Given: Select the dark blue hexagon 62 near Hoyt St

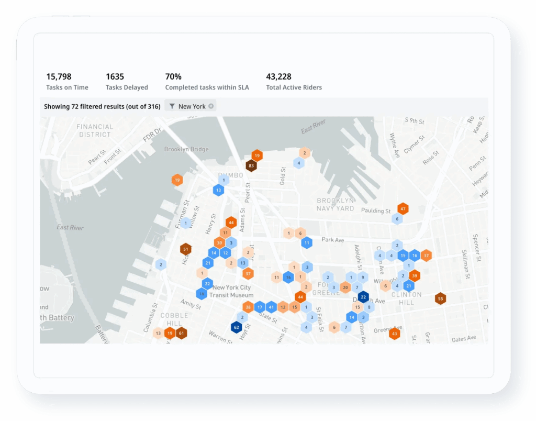Looking at the screenshot, I should [x=236, y=327].
